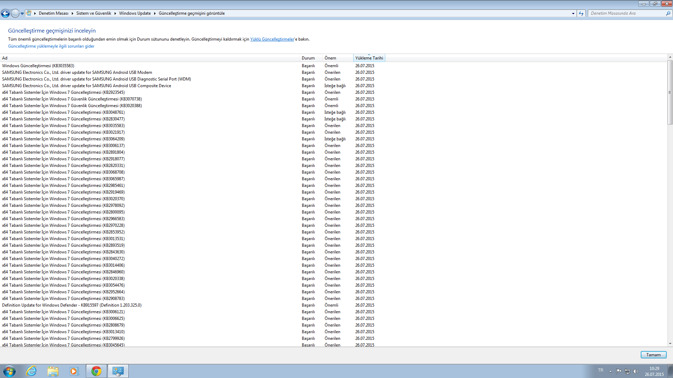Click the volume speaker tray icon
This screenshot has height=378, width=673.
coord(636,371)
